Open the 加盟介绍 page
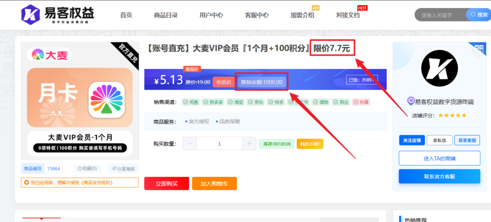The height and width of the screenshot is (222, 491). click(302, 15)
